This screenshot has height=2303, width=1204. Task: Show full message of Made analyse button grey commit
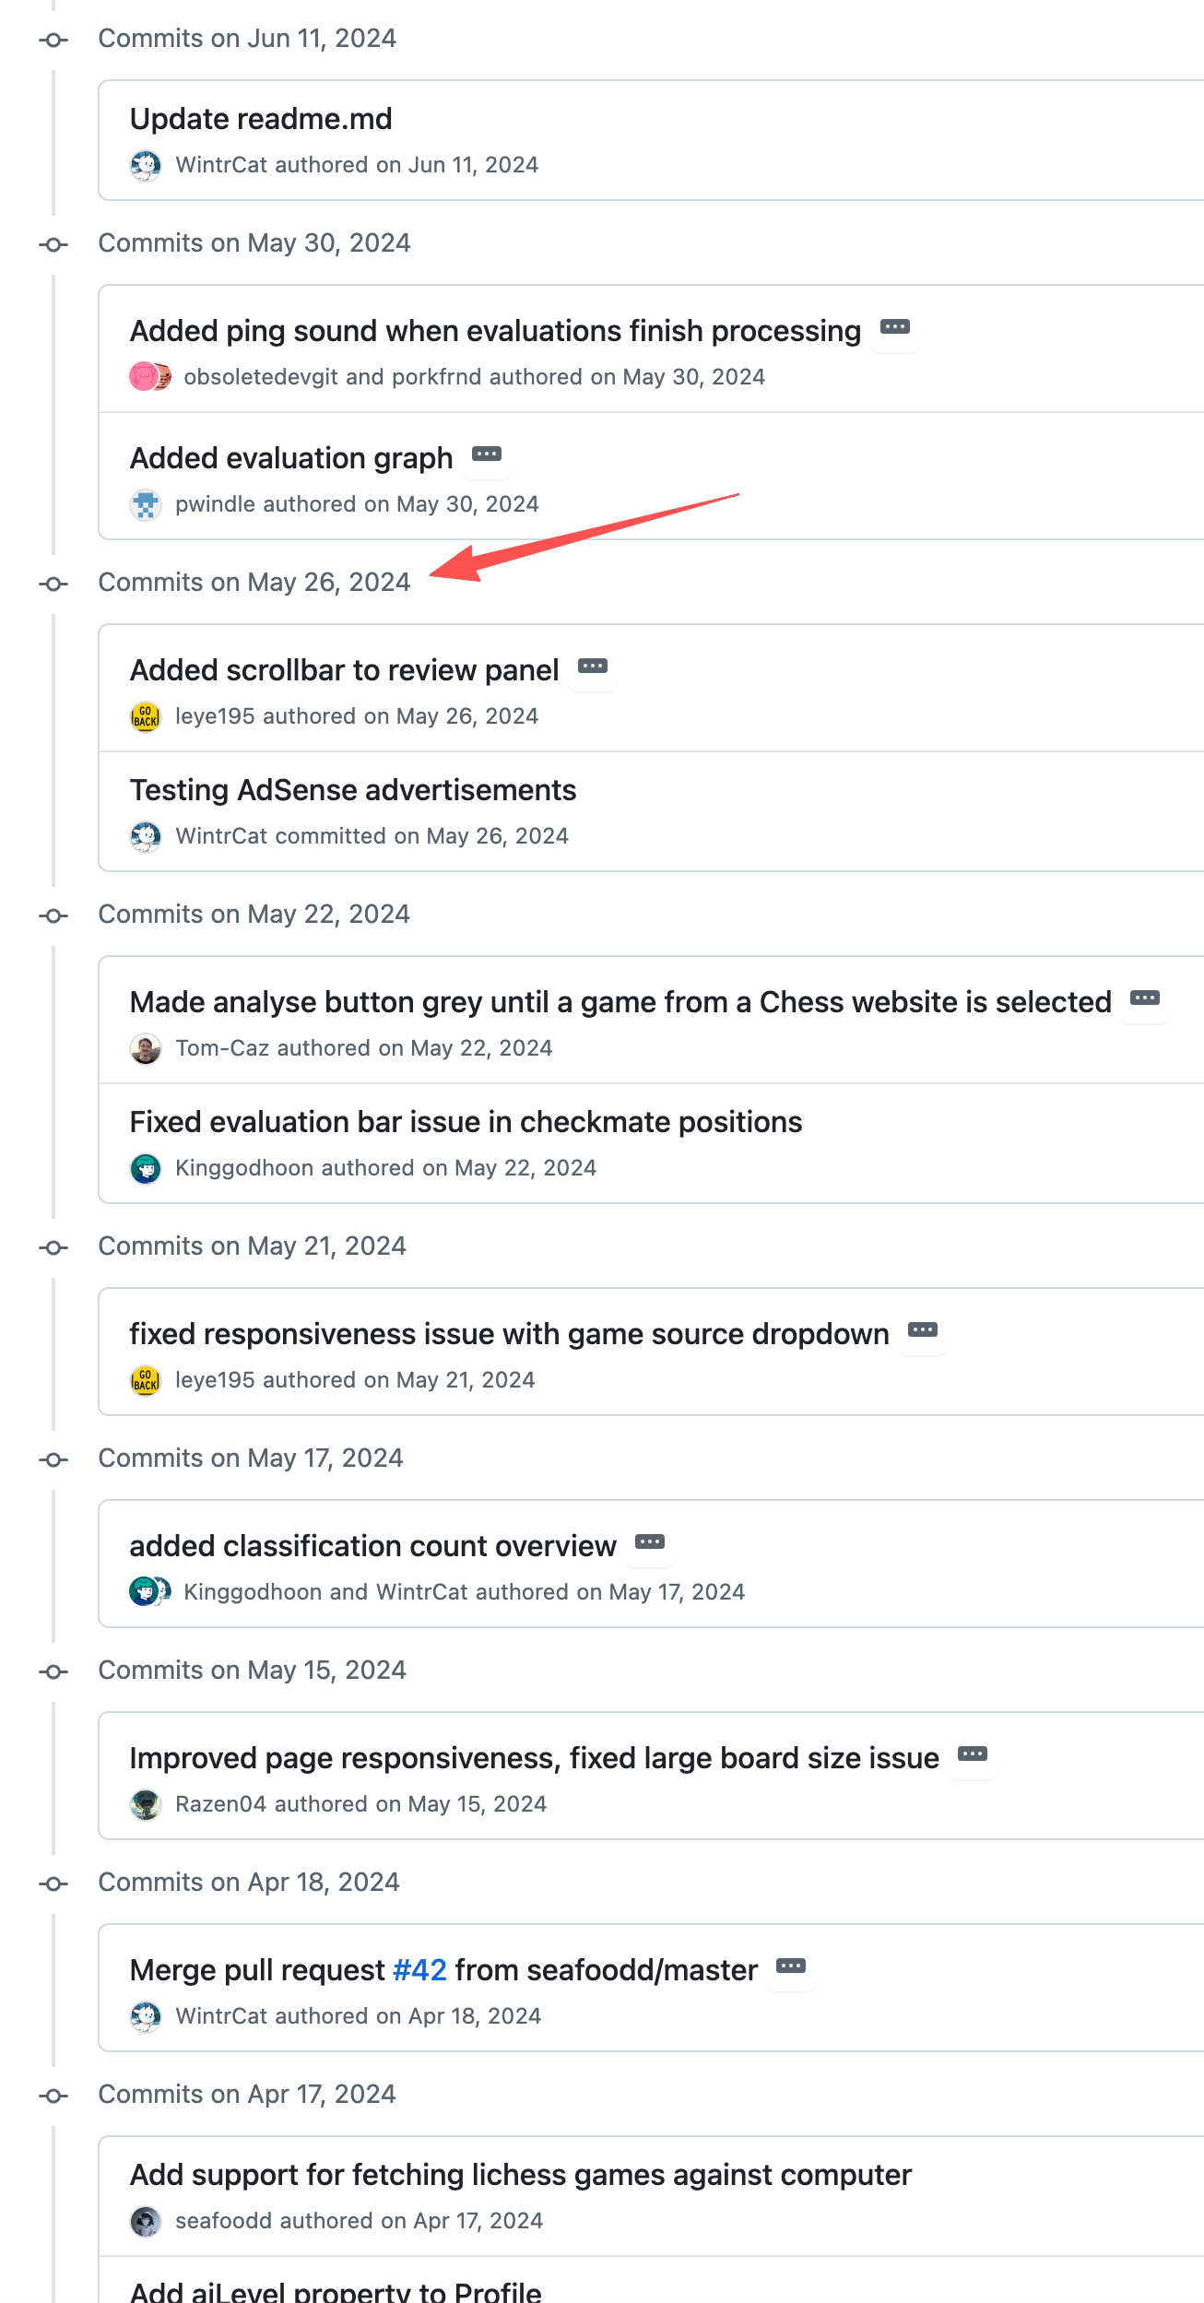click(x=1145, y=998)
